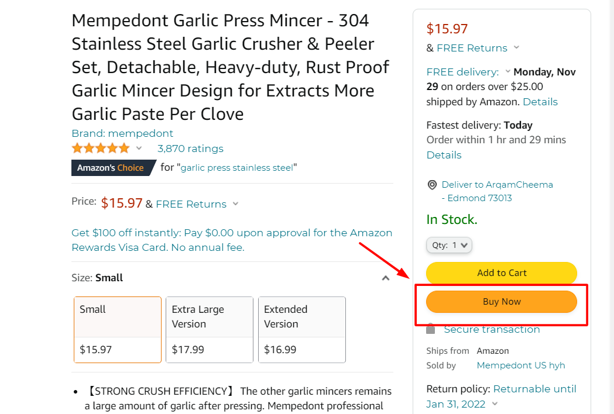
Task: Click the Amazon Rewards Visa offer link
Action: click(232, 240)
